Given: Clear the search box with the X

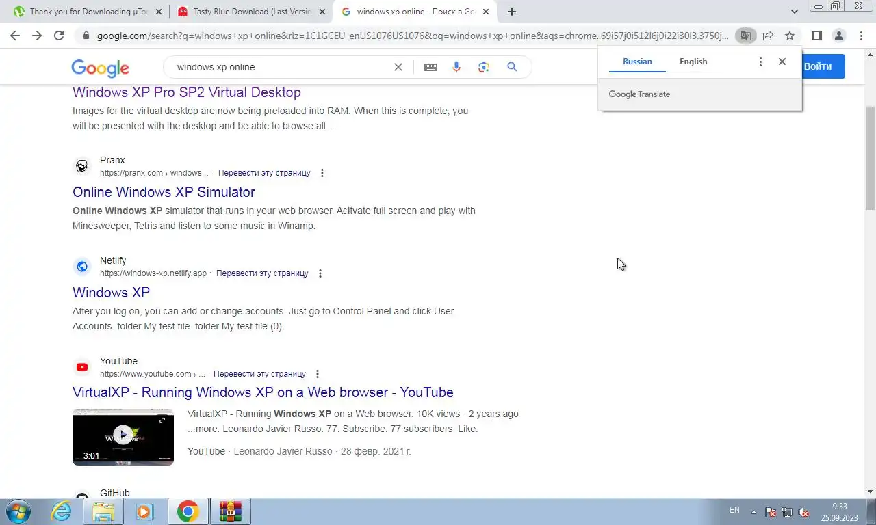Looking at the screenshot, I should click(398, 67).
